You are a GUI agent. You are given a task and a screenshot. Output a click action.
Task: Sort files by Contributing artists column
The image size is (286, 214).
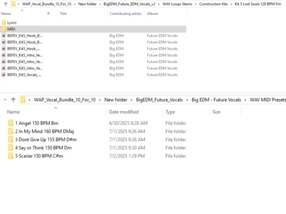pyautogui.click(x=125, y=14)
